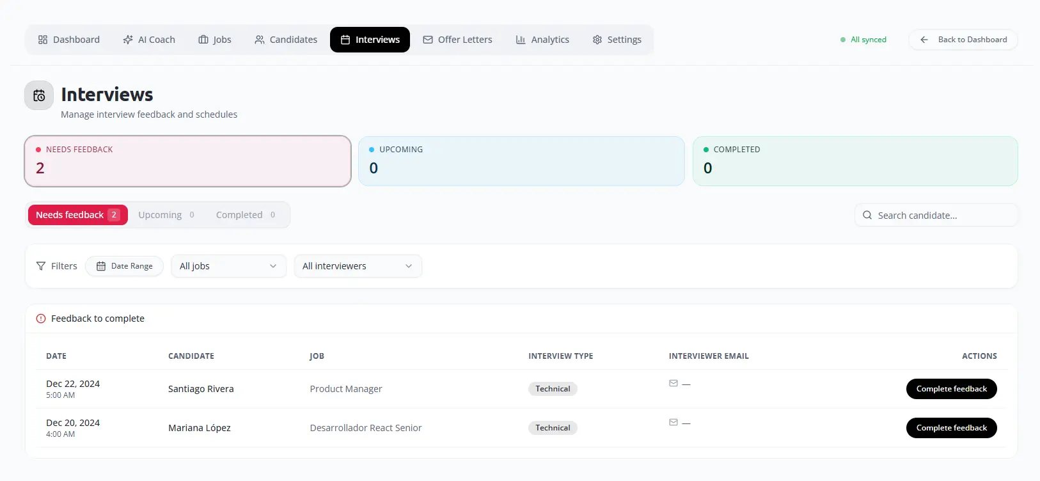The height and width of the screenshot is (481, 1040).
Task: Open candidate Santiago Rivera
Action: 201,389
